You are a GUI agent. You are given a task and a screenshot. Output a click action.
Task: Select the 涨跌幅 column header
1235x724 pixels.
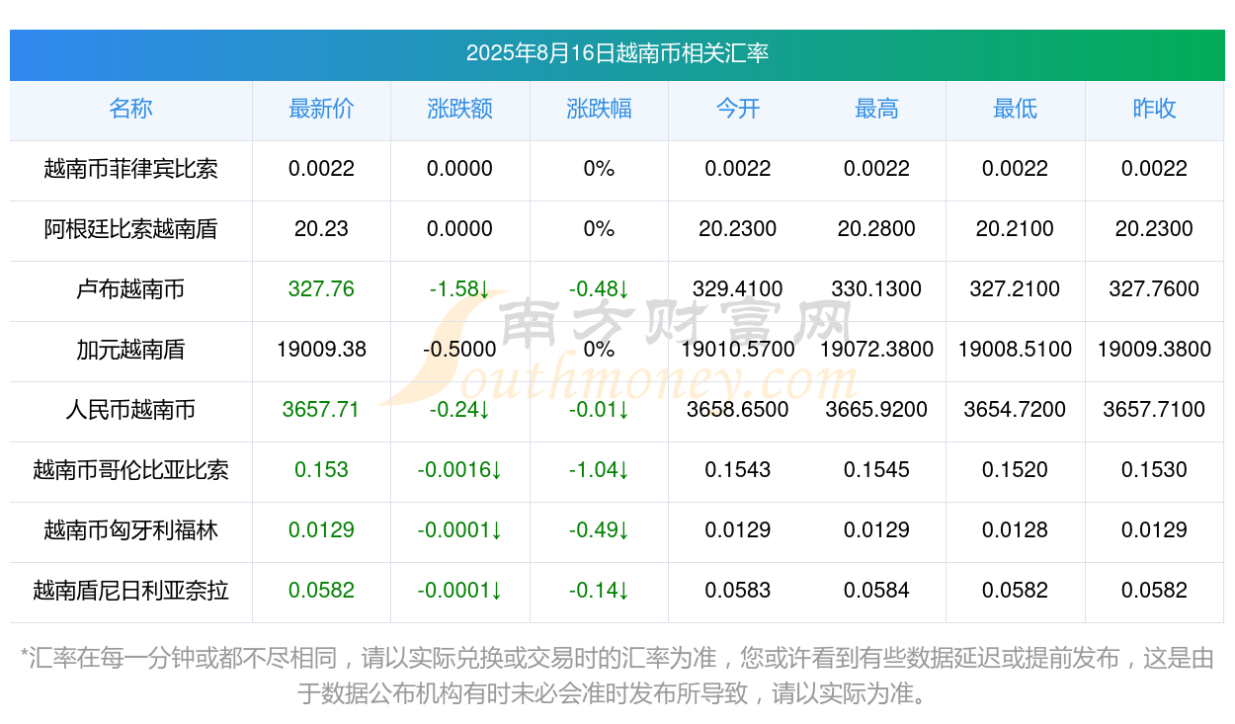599,109
